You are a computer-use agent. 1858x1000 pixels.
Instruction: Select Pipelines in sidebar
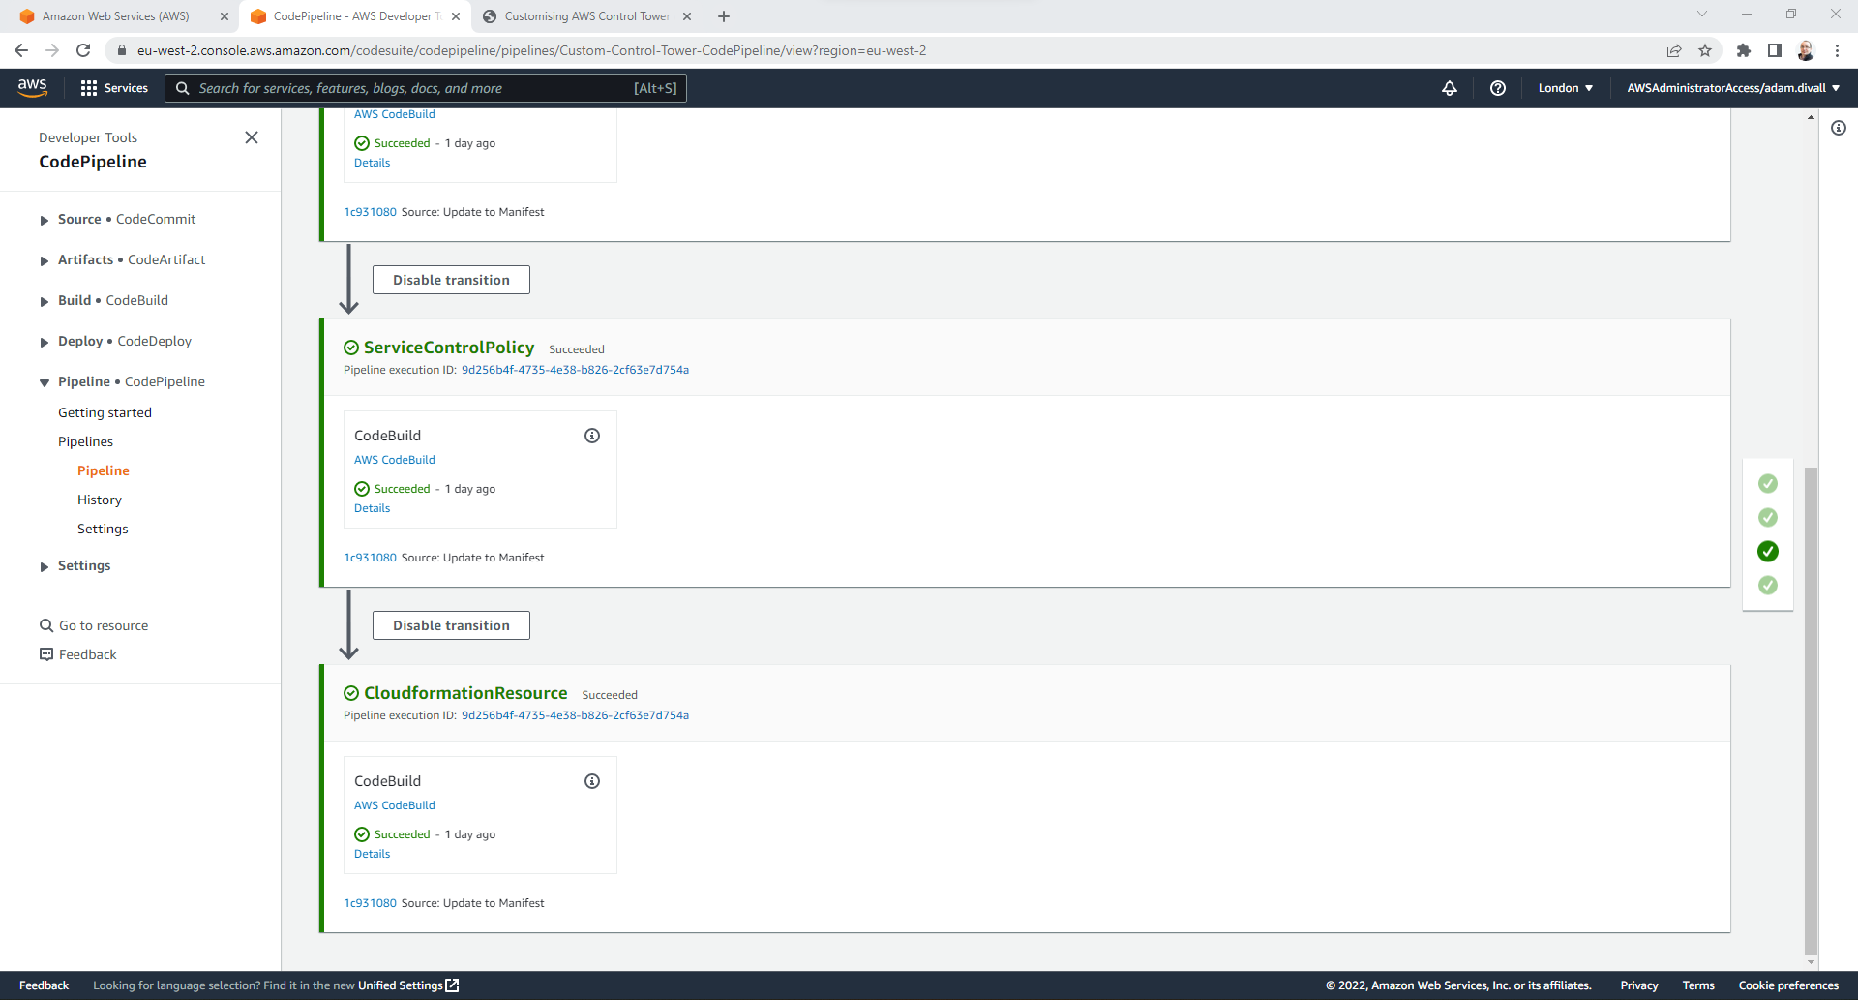pyautogui.click(x=85, y=441)
